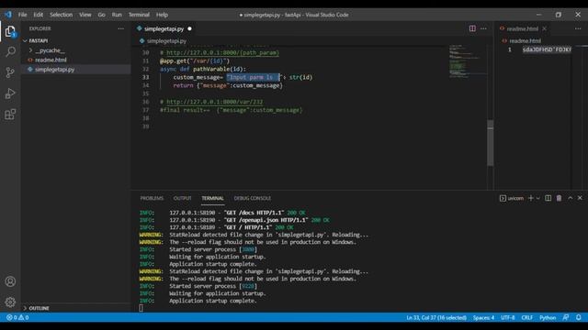Split the terminal panel
This screenshot has width=588, height=330.
click(548, 198)
